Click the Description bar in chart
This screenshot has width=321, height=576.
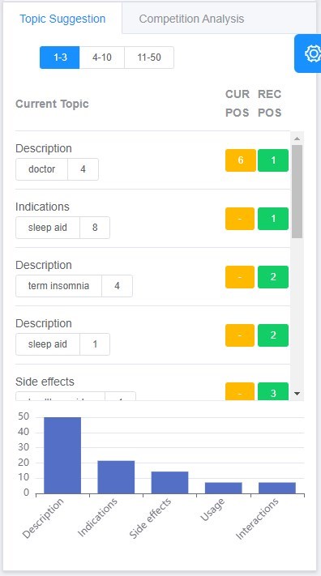tap(62, 455)
